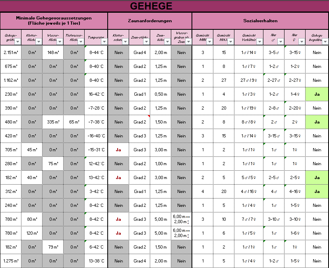Viewport: 329px width, 268px height.
Task: Open the Kletterschutz column filter dropdown
Action: coord(125,42)
